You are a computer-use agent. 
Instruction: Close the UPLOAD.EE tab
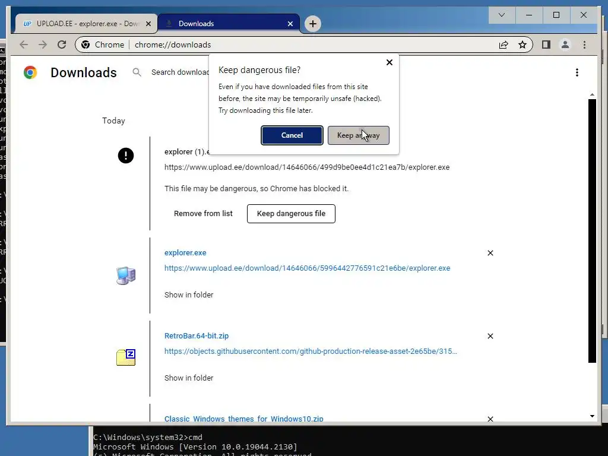(x=148, y=24)
